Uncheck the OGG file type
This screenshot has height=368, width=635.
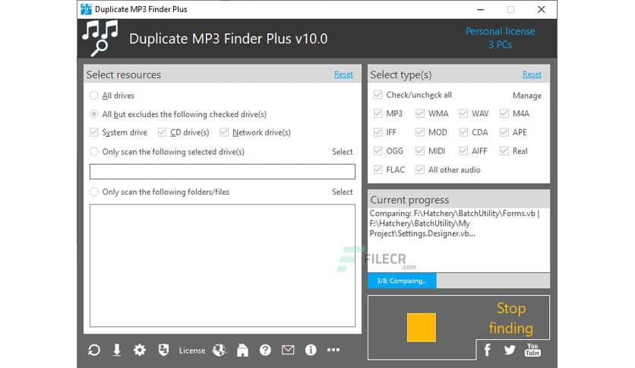(378, 151)
